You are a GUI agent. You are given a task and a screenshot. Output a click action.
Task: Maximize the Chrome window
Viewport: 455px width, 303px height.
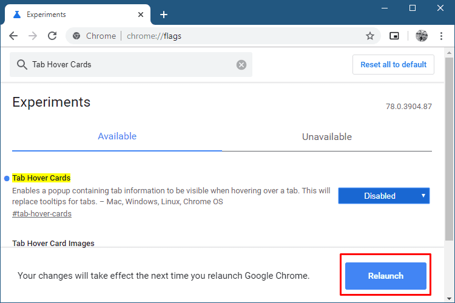pyautogui.click(x=413, y=8)
